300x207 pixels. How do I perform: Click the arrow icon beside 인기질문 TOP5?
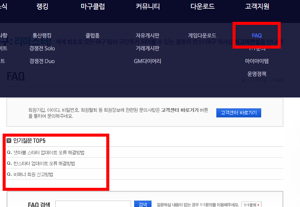coord(9,141)
